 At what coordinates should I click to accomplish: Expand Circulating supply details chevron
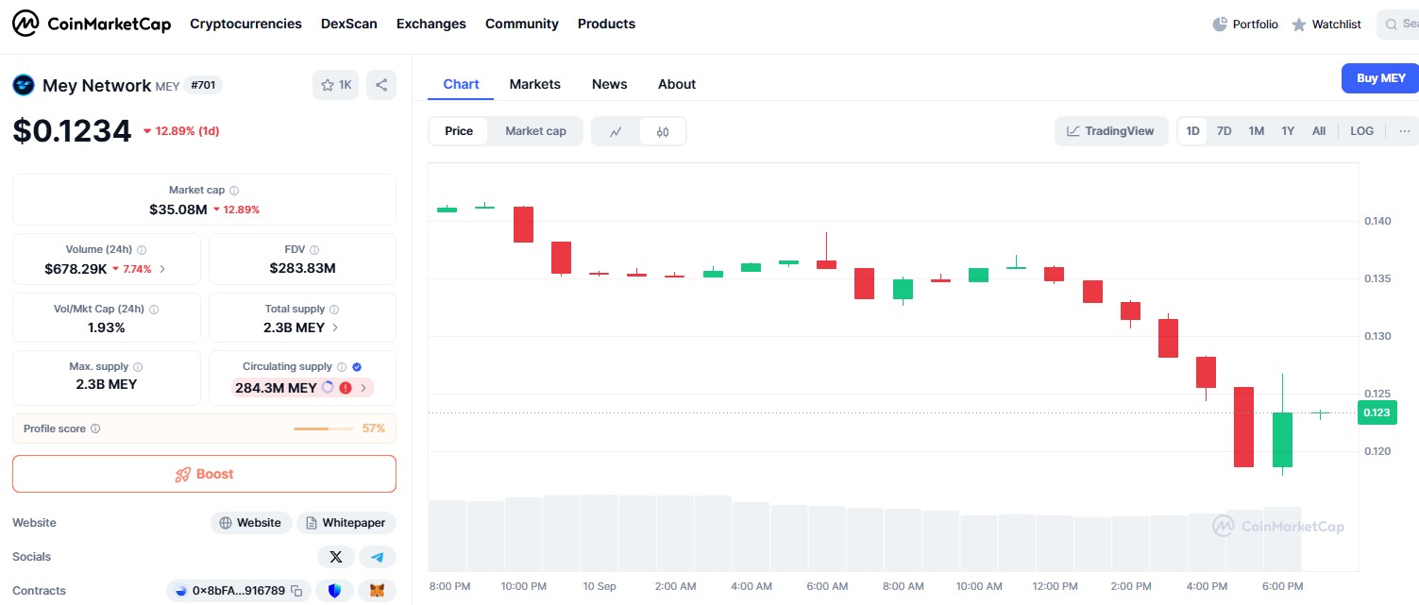pyautogui.click(x=363, y=388)
